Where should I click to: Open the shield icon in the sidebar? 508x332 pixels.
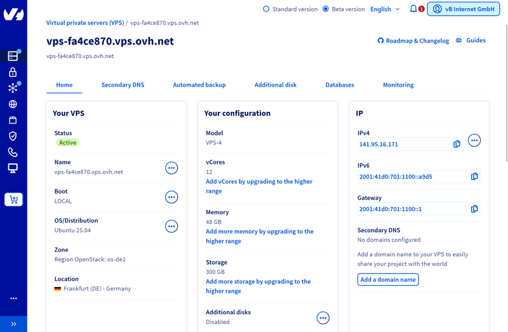point(13,136)
